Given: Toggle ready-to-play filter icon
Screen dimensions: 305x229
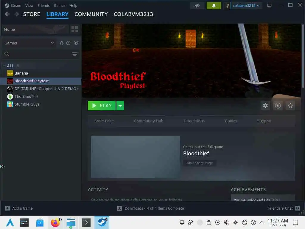Looking at the screenshot, I should (x=76, y=43).
